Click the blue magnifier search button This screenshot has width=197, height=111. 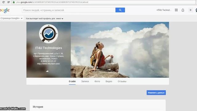coord(120,10)
